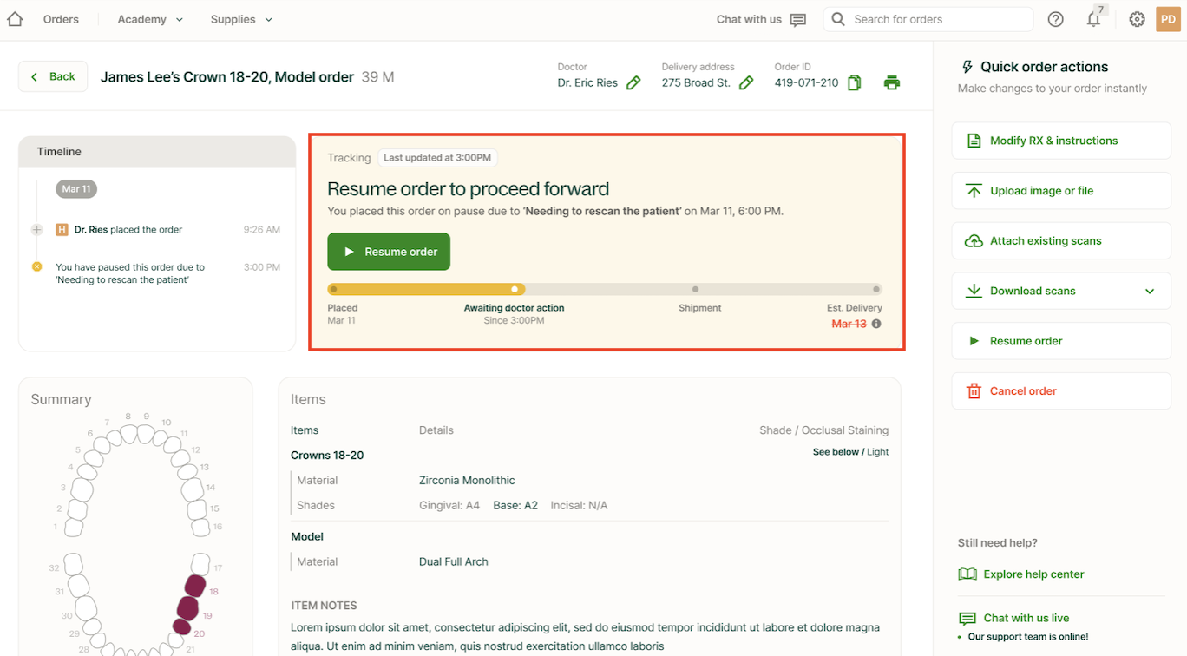The height and width of the screenshot is (656, 1187).
Task: Click the Back button
Action: point(53,76)
